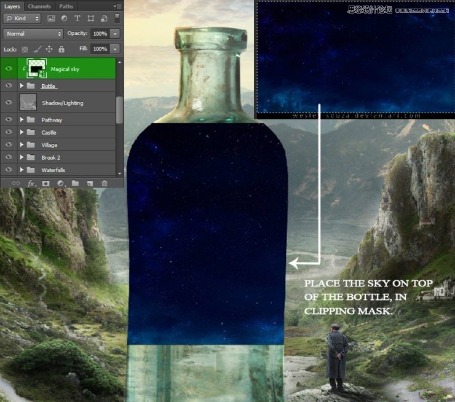Select the Waterfalls group name
This screenshot has width=455, height=402.
(53, 170)
